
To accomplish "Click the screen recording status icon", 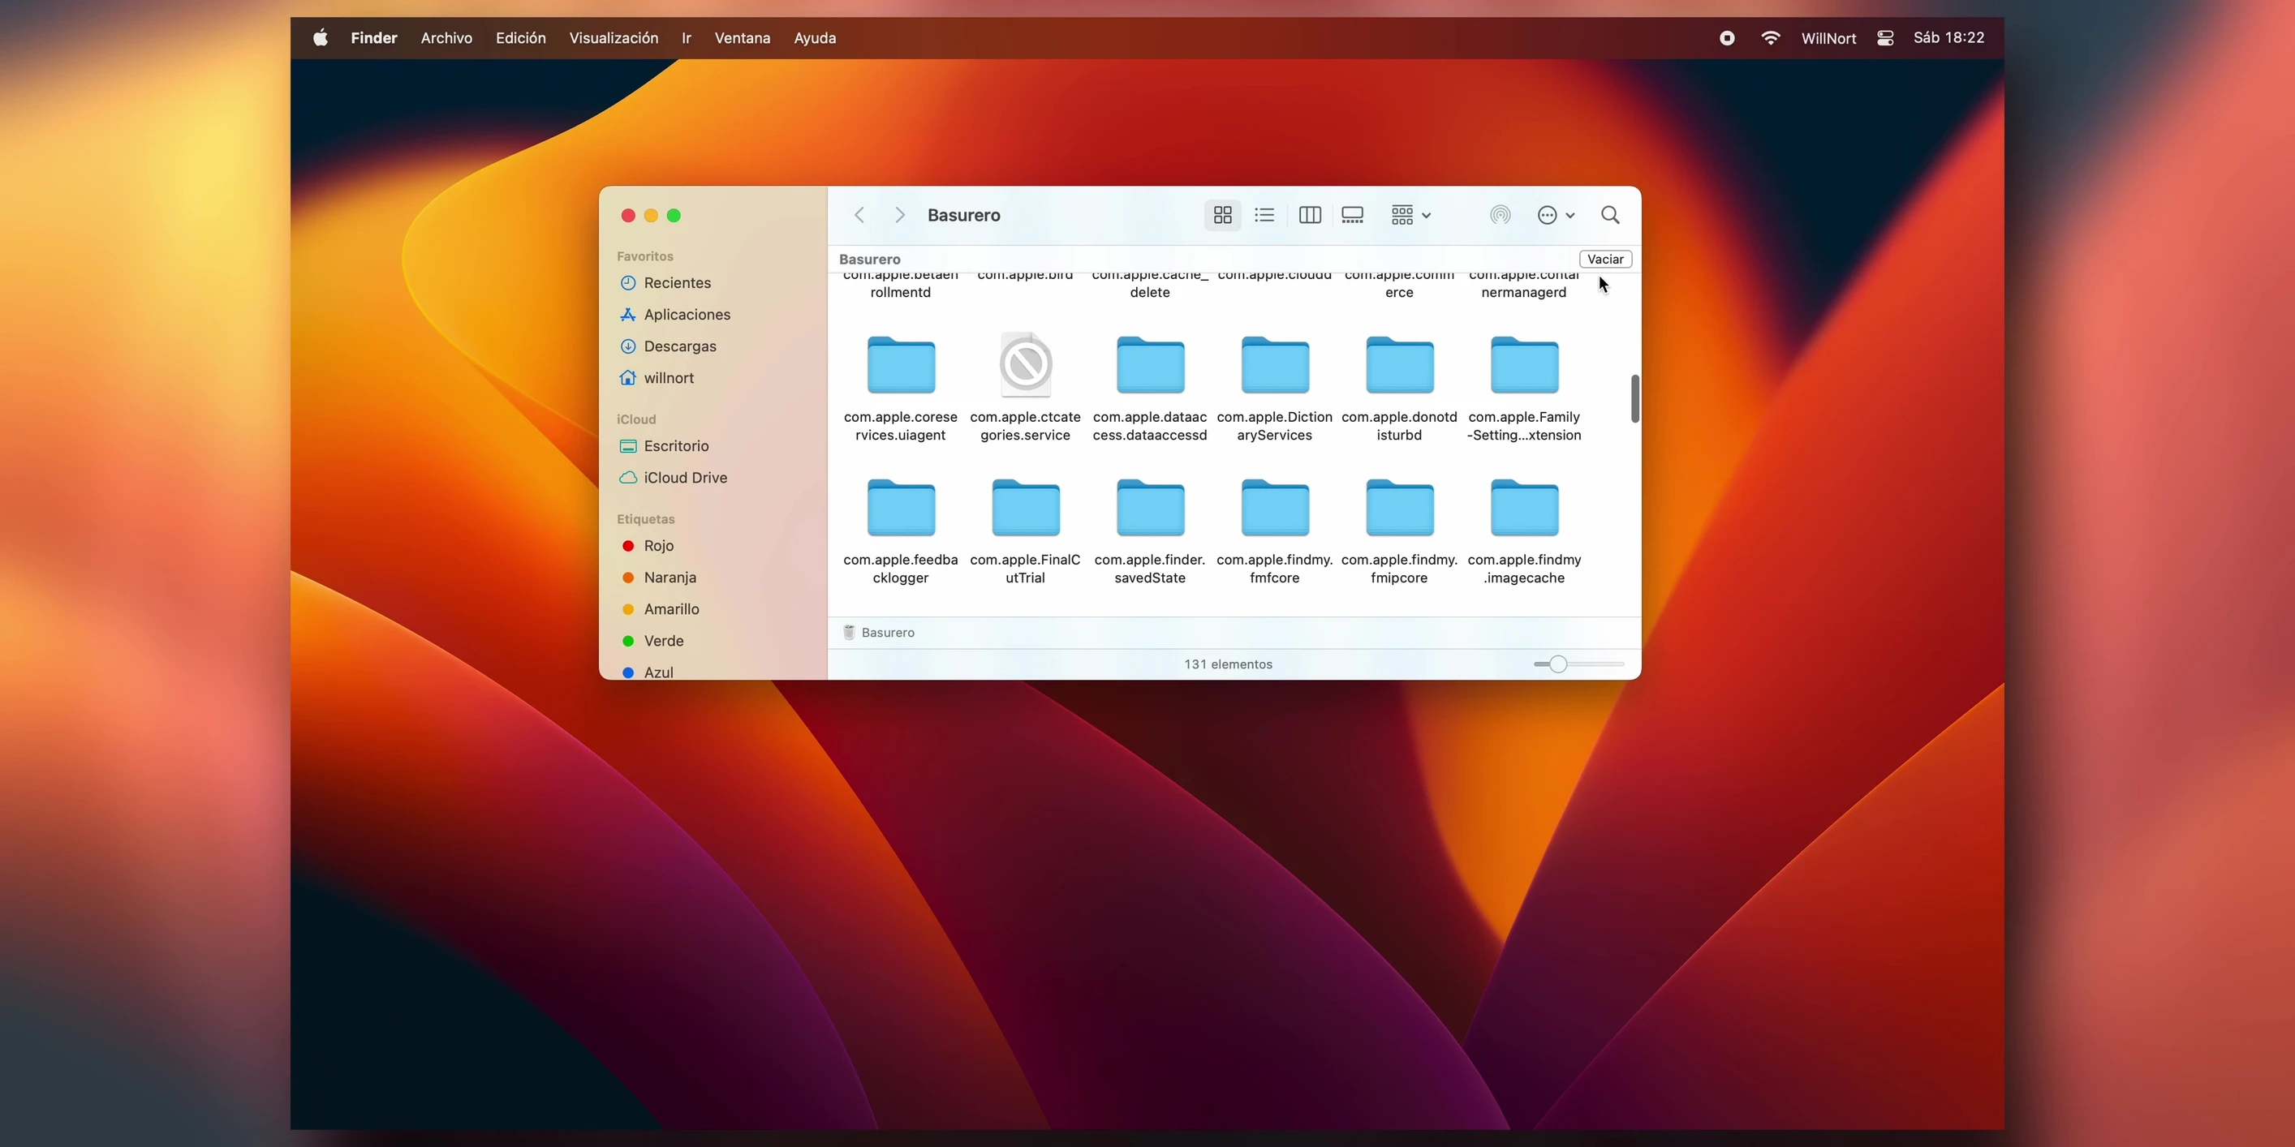I will (1727, 37).
